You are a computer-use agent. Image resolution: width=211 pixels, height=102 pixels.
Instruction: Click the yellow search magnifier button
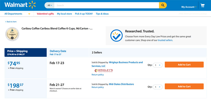[163, 5]
